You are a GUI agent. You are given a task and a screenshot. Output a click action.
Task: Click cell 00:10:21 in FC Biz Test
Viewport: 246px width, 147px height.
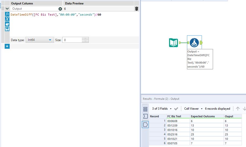tap(178, 139)
